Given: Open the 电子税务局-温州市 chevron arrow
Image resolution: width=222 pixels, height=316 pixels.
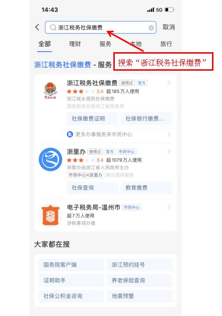Looking at the screenshot, I should [x=169, y=207].
